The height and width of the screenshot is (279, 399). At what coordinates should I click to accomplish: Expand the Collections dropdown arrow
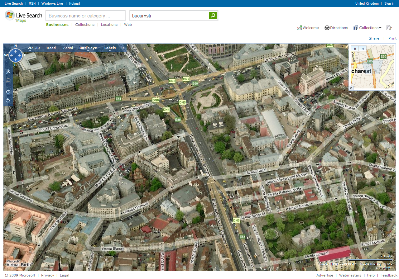click(380, 28)
